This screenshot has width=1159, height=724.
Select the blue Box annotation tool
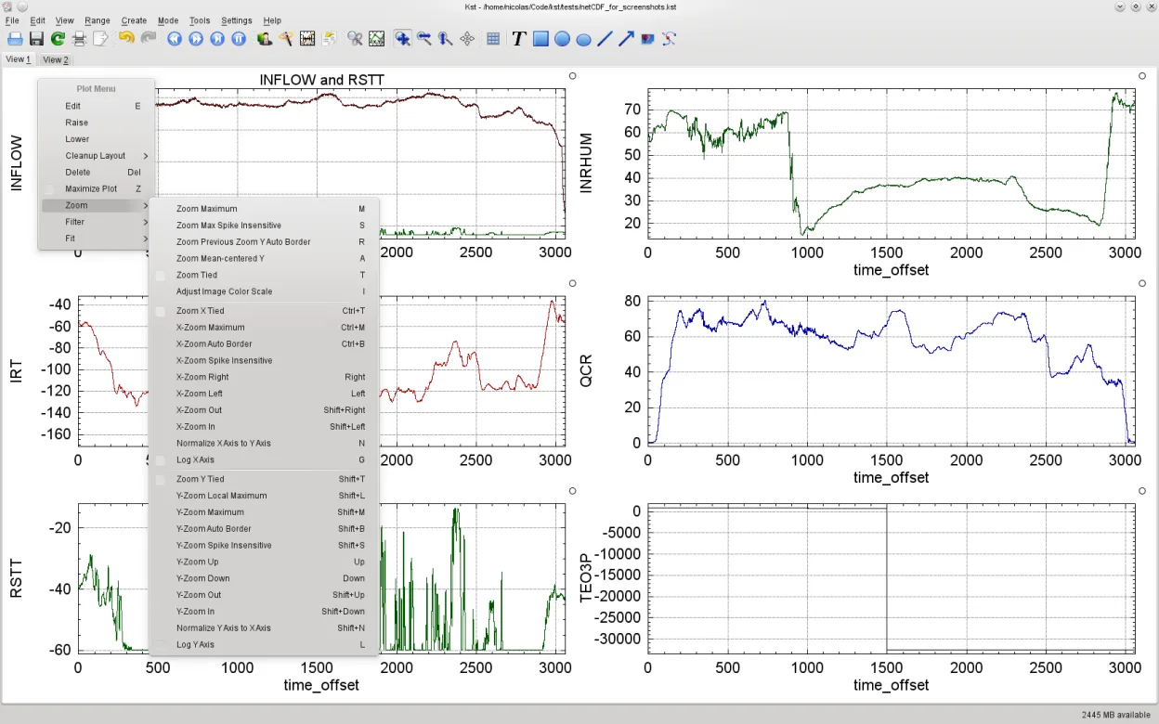(x=540, y=39)
